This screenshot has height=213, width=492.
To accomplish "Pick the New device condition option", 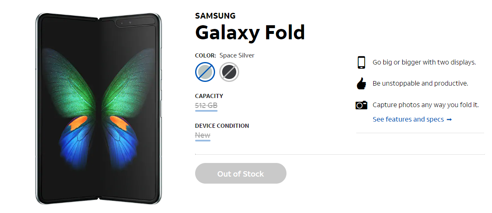I will [x=203, y=135].
